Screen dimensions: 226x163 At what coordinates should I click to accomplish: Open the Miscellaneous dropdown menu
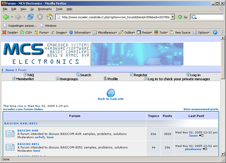tap(116, 33)
